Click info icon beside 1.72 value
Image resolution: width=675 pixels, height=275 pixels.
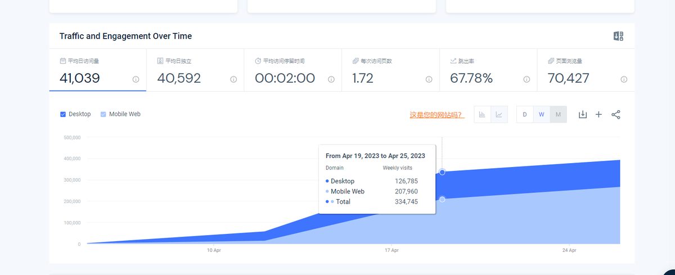coord(429,79)
